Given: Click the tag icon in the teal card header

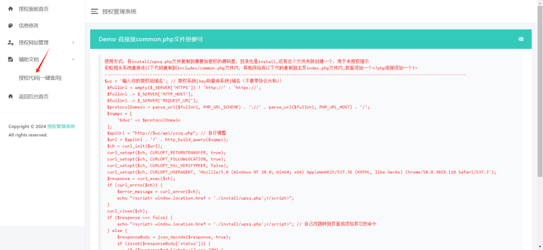Looking at the screenshot, I should coord(521,39).
